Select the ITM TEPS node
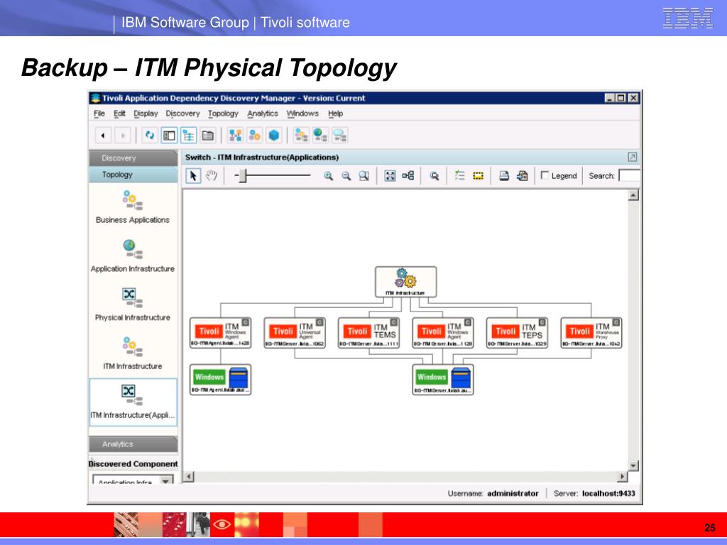Image resolution: width=727 pixels, height=545 pixels. pyautogui.click(x=517, y=333)
